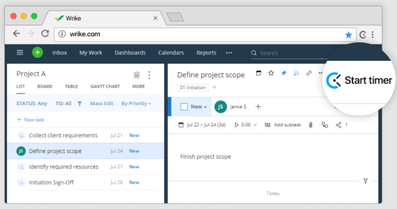
Task: Open the Chrome three-dot menu
Action: click(x=373, y=35)
